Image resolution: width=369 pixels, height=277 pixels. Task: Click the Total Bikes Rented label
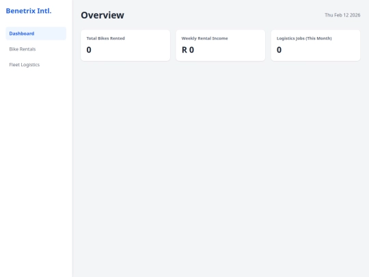point(105,38)
